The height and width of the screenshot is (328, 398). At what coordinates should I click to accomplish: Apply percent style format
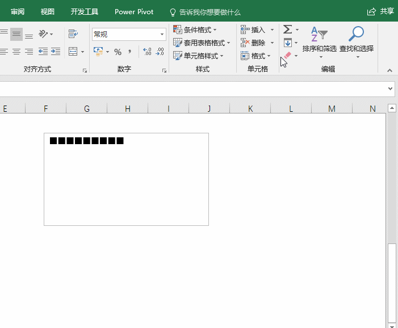118,52
